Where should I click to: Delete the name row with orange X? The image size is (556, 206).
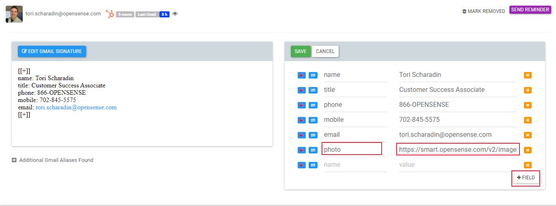coord(528,75)
